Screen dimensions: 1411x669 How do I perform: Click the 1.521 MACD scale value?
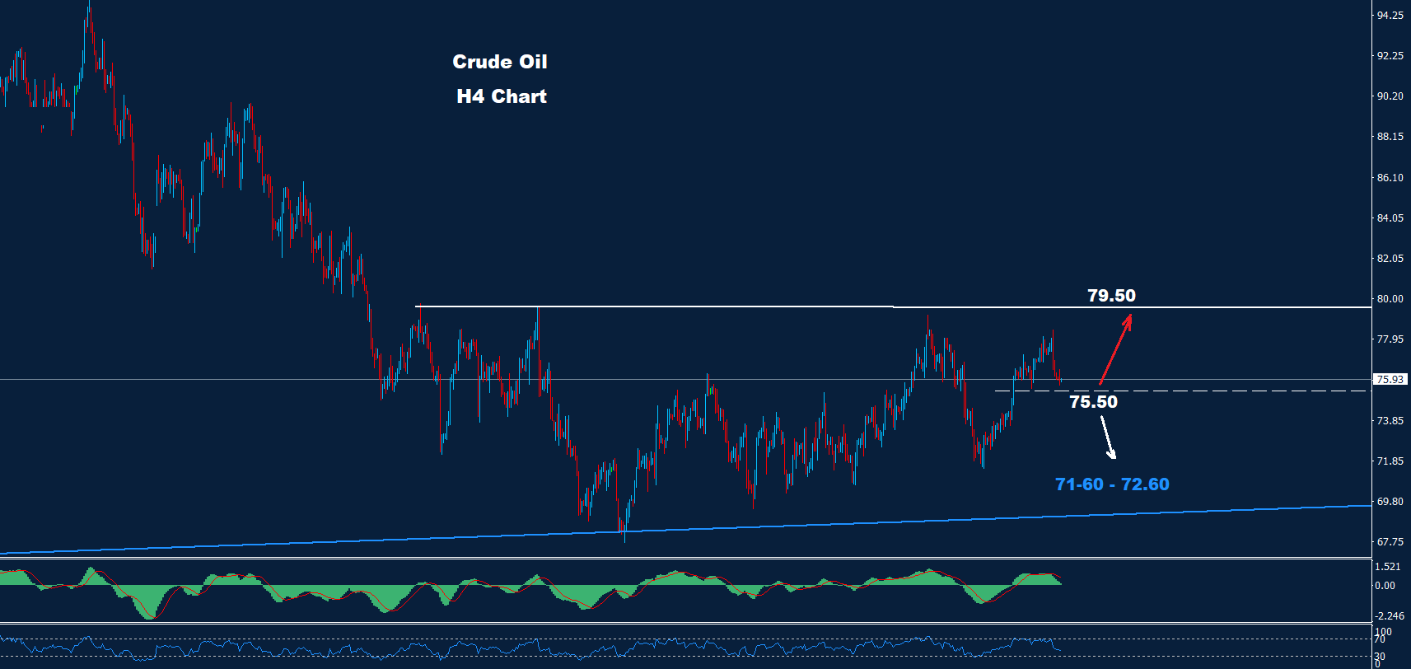pyautogui.click(x=1385, y=567)
